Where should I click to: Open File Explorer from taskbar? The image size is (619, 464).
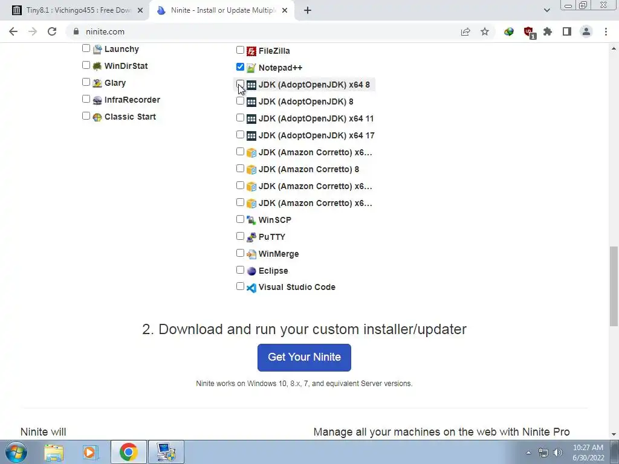(x=54, y=452)
